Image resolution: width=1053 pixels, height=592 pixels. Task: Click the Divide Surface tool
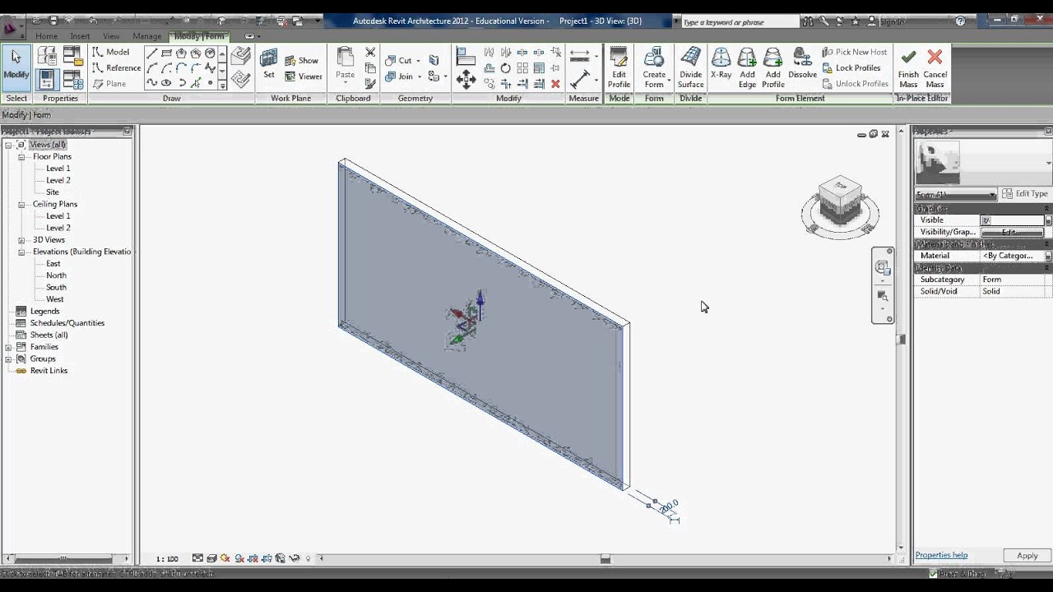[x=691, y=67]
